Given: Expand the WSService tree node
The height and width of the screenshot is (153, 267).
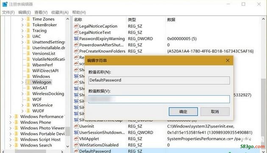Looking at the screenshot, I should pyautogui.click(x=22, y=105).
